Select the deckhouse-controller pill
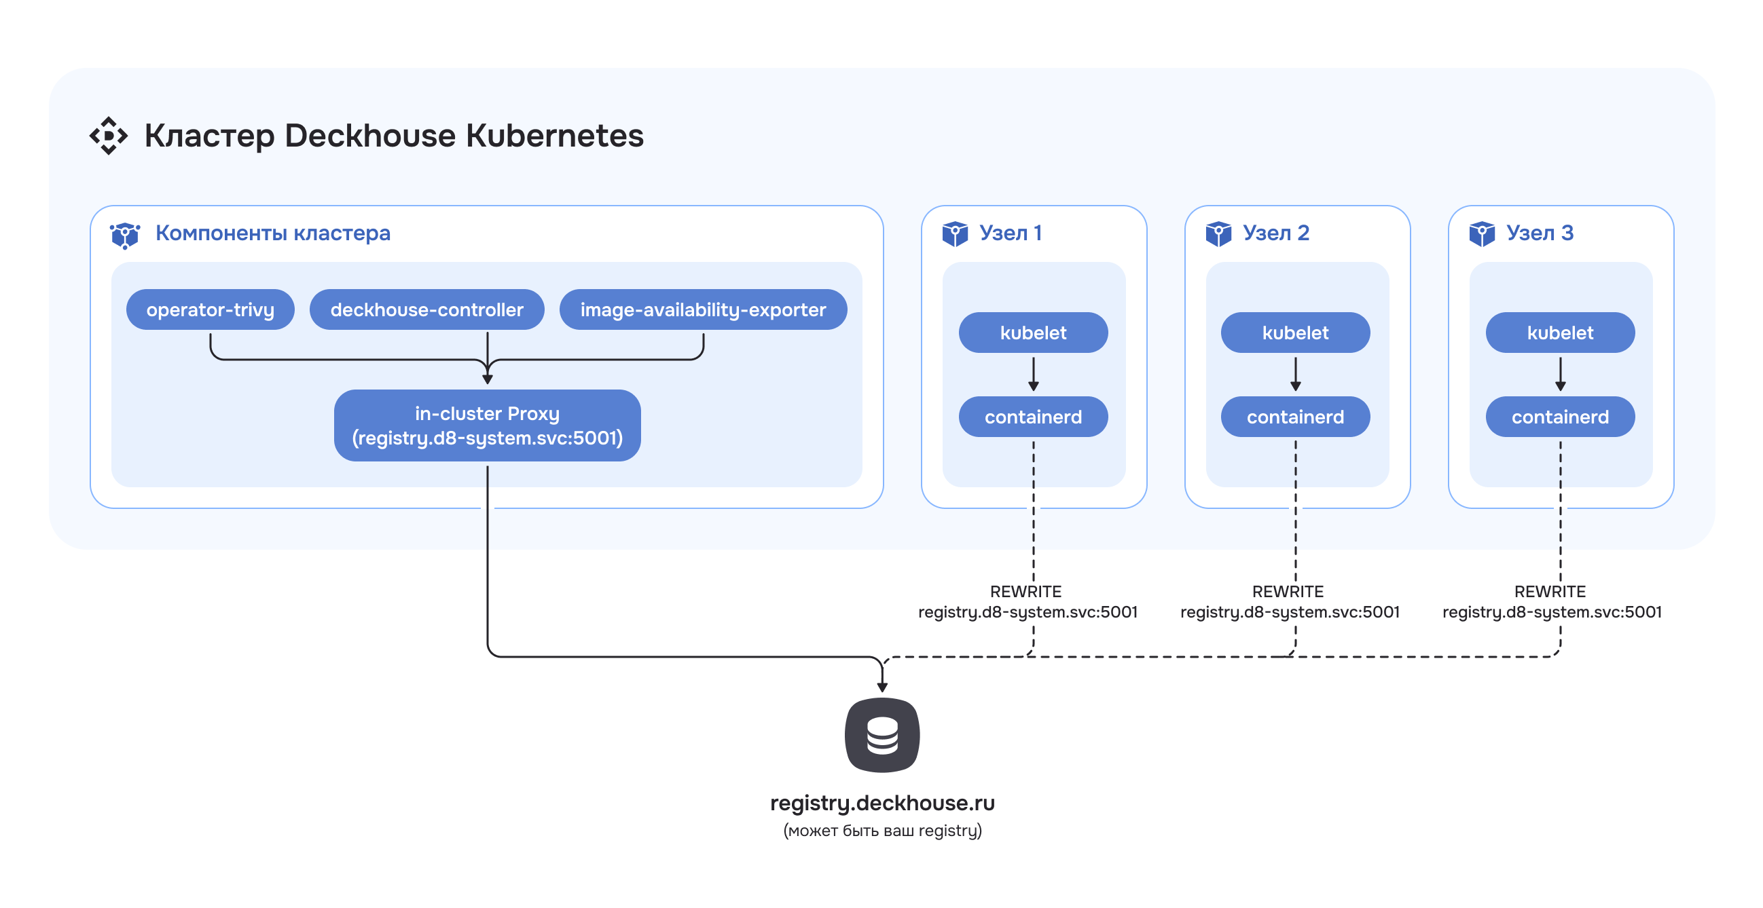 [426, 309]
